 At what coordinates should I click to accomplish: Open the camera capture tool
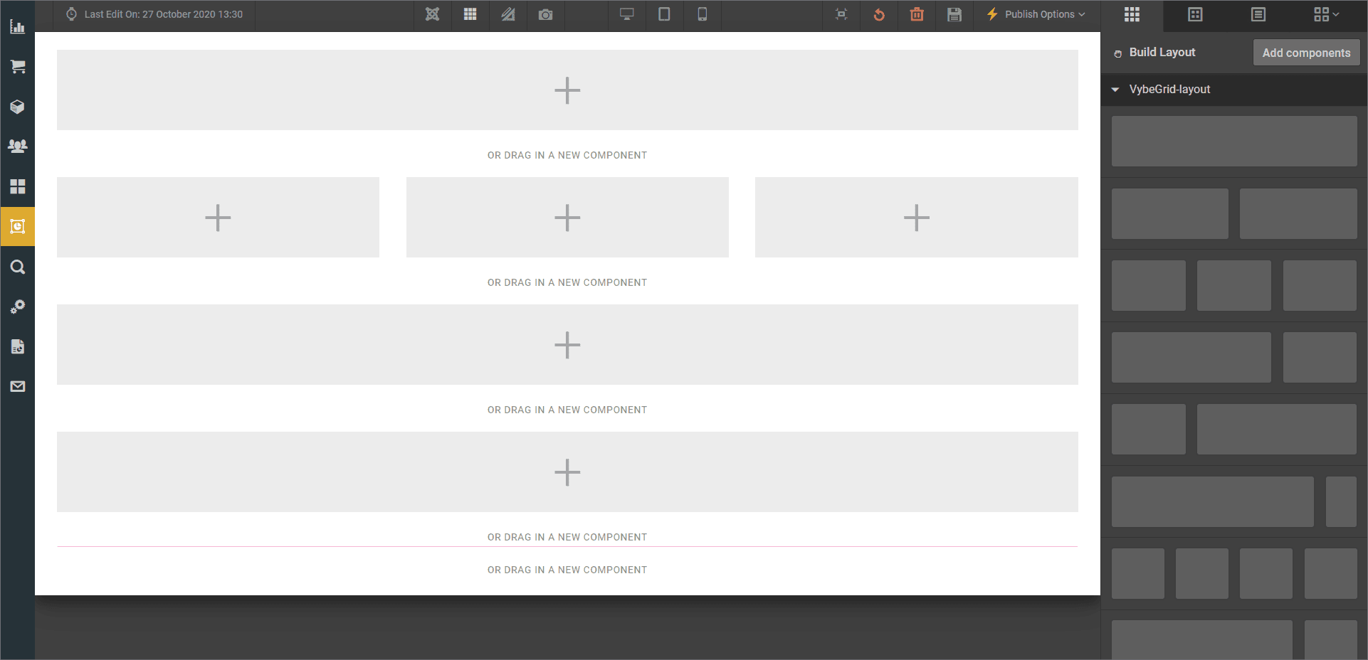(x=545, y=14)
